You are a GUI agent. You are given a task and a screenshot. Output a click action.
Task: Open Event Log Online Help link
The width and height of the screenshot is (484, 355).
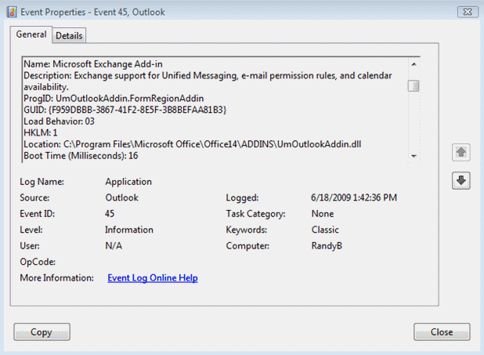153,277
